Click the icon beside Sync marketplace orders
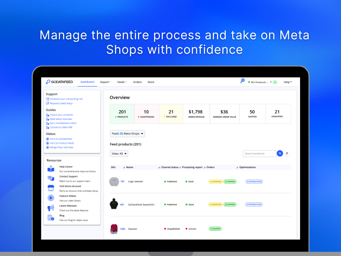 coord(47,123)
